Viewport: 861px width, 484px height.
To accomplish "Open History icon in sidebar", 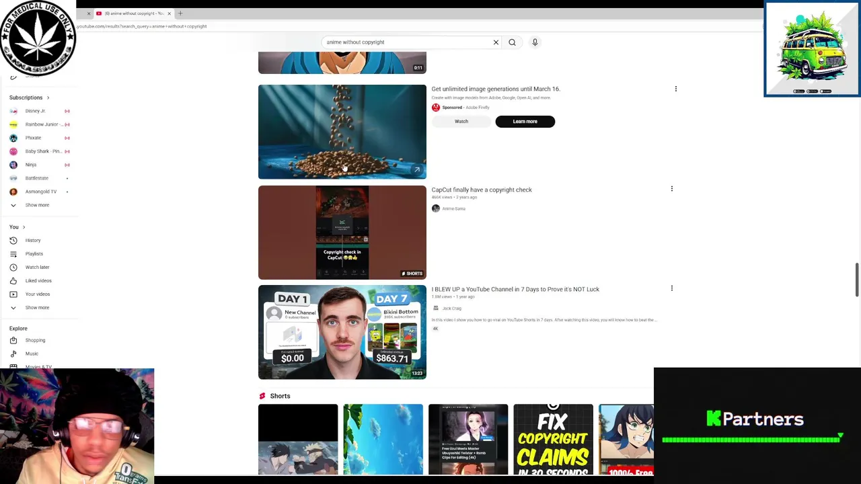I will 13,241.
